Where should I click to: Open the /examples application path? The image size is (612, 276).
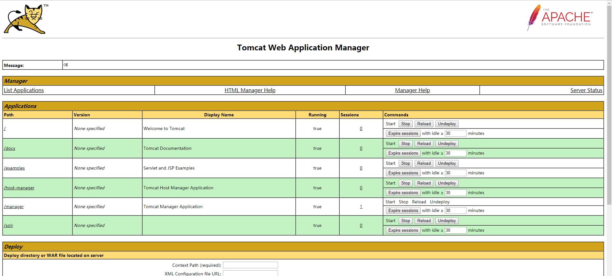coord(14,168)
